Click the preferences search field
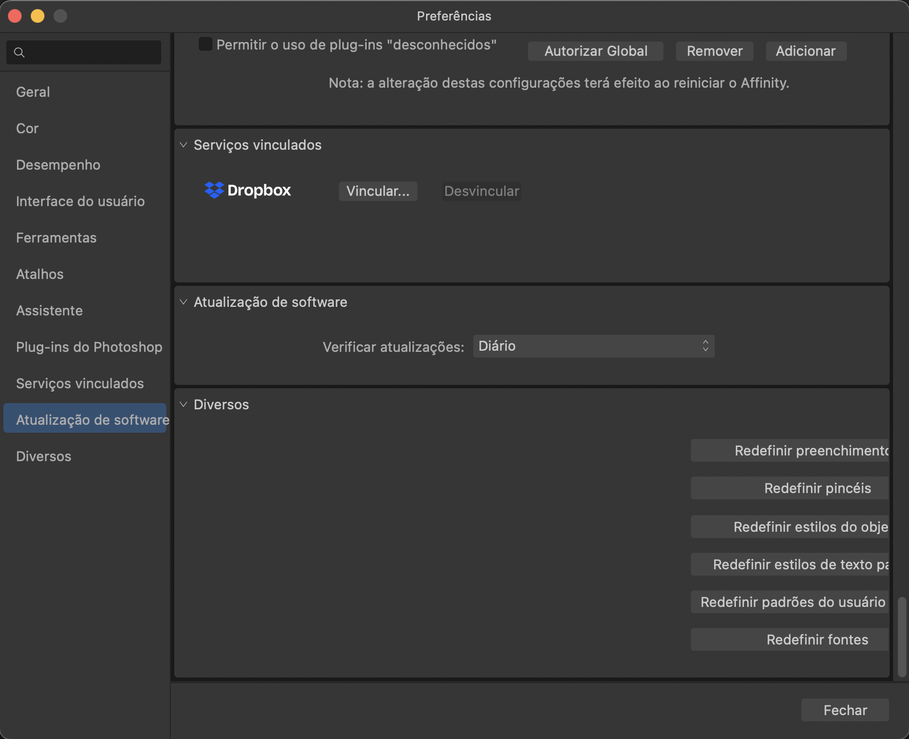This screenshot has width=909, height=739. pos(91,52)
